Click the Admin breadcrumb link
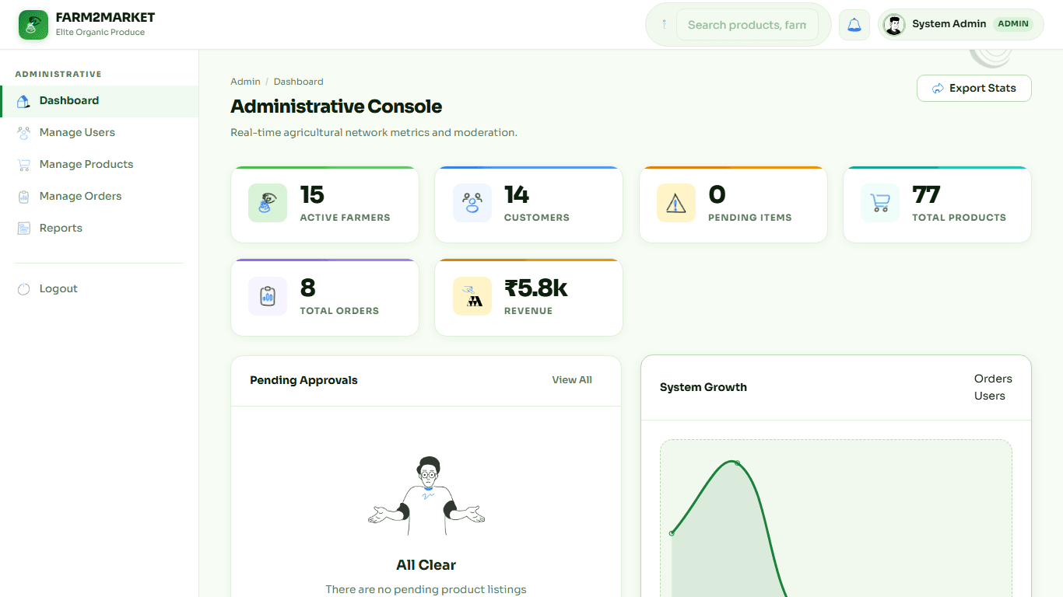The image size is (1063, 597). tap(245, 82)
